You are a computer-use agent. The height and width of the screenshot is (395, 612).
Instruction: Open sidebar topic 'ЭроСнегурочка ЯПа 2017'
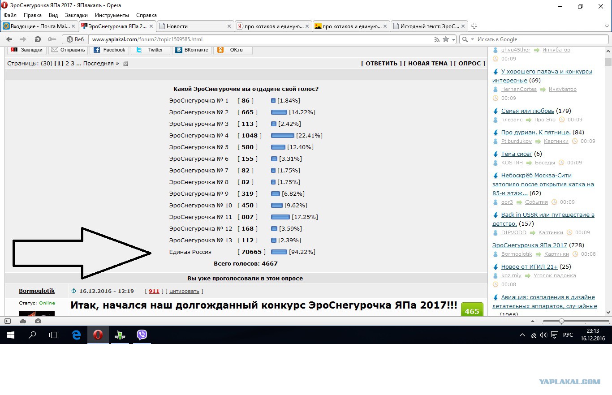pos(530,245)
